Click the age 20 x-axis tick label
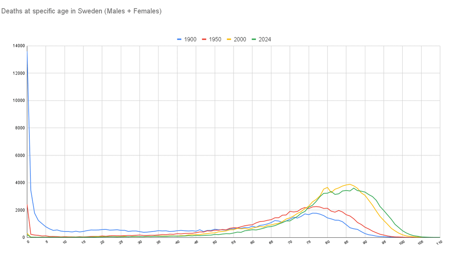 (102, 242)
